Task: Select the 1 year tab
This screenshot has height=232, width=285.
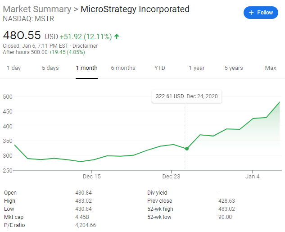Action: coord(197,68)
